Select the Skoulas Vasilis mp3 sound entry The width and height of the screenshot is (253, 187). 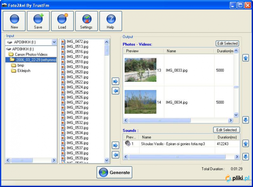(173, 144)
